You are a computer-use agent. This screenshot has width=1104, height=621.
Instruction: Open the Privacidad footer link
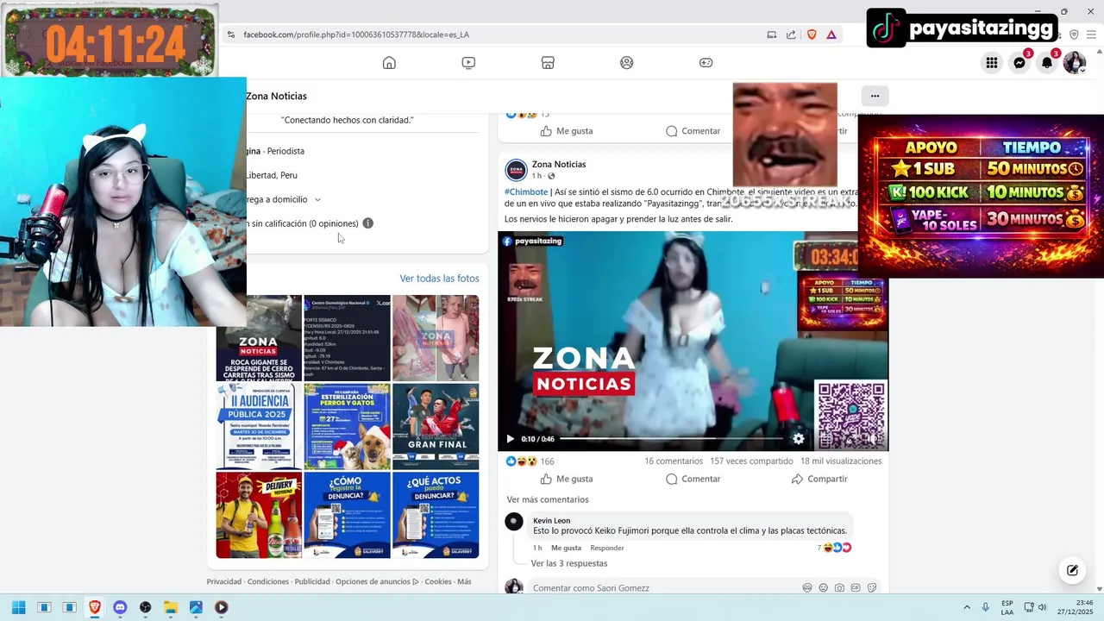224,581
